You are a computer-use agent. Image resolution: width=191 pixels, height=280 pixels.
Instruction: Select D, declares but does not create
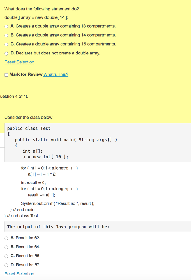(7, 53)
